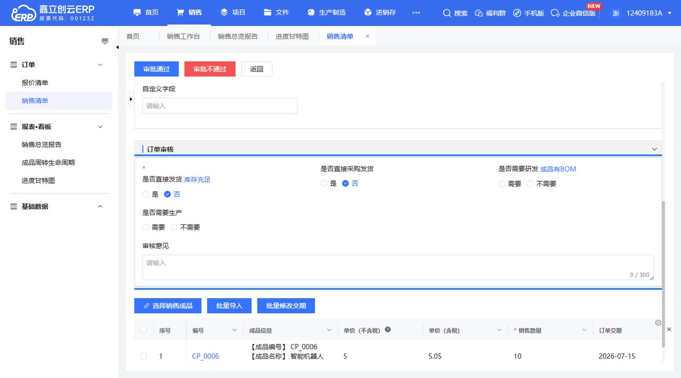Open the 单价（含税） column dropdown

point(500,331)
